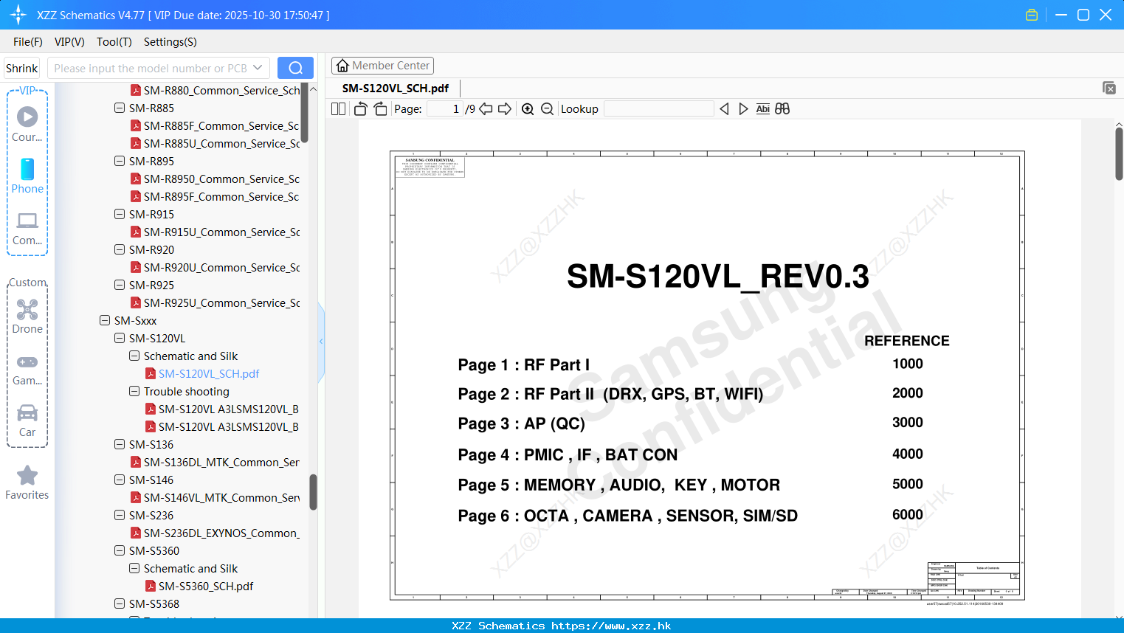
Task: Click the Shrink button
Action: point(22,68)
